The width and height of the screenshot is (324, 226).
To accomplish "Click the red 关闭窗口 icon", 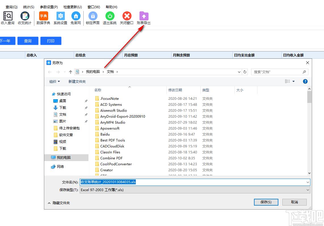I will pos(127,16).
